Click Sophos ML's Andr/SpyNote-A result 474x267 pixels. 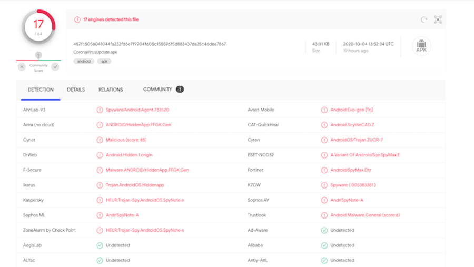pyautogui.click(x=122, y=215)
